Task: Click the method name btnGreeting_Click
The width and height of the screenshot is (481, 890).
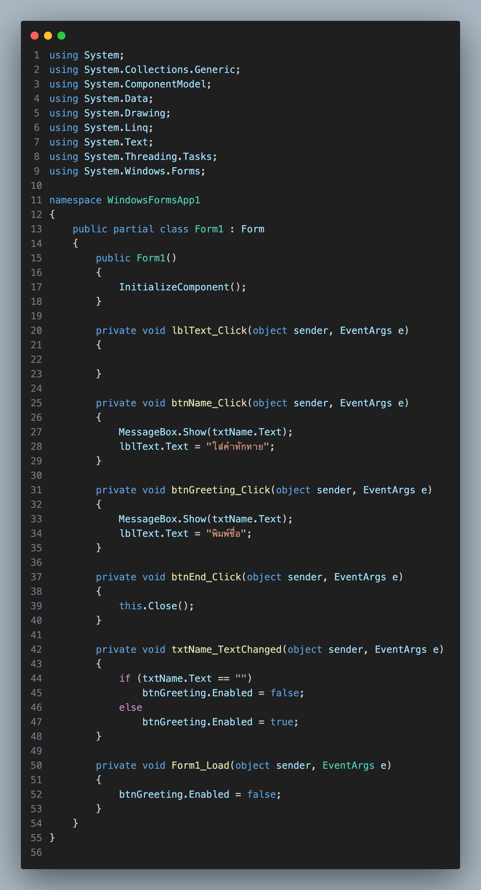Action: click(x=221, y=490)
